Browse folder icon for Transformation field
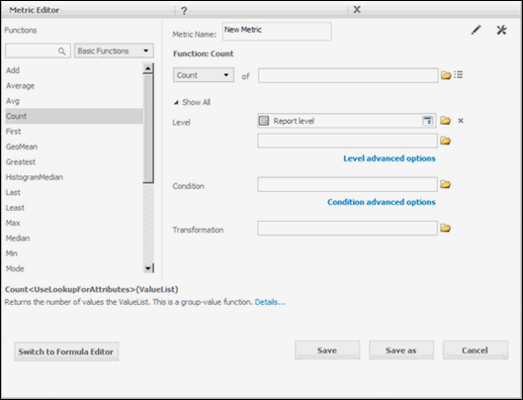The image size is (523, 400). [445, 228]
